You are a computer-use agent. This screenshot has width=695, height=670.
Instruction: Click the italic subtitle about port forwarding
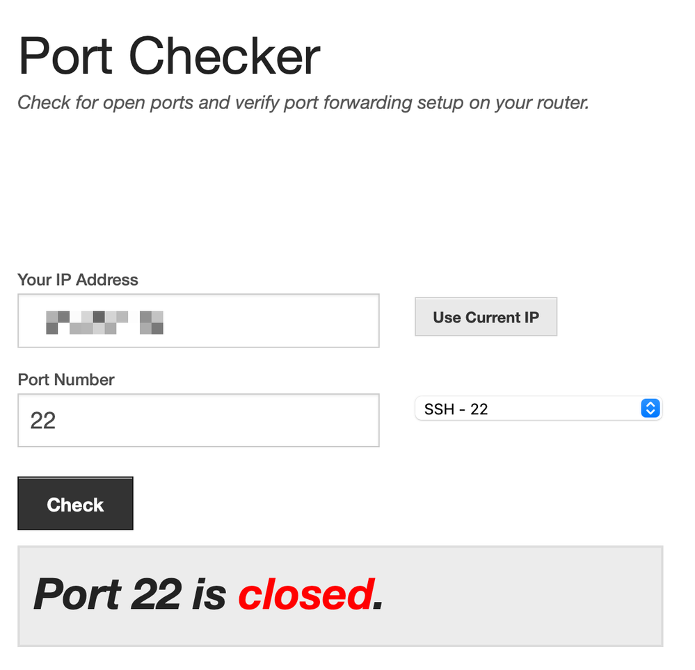(303, 102)
